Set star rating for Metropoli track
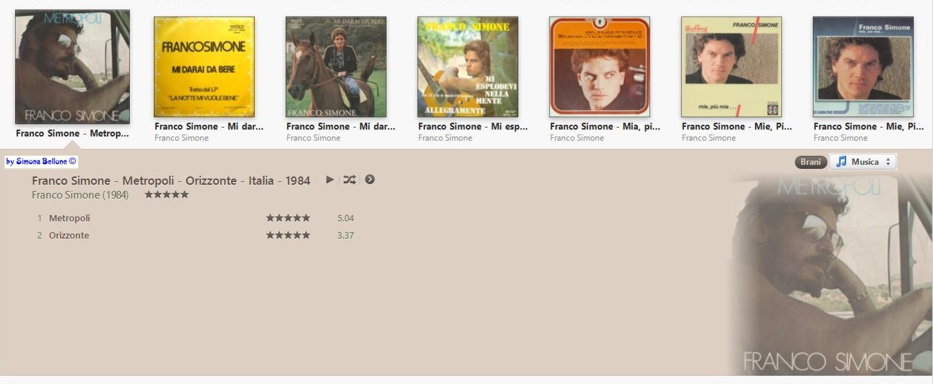 pyautogui.click(x=288, y=218)
